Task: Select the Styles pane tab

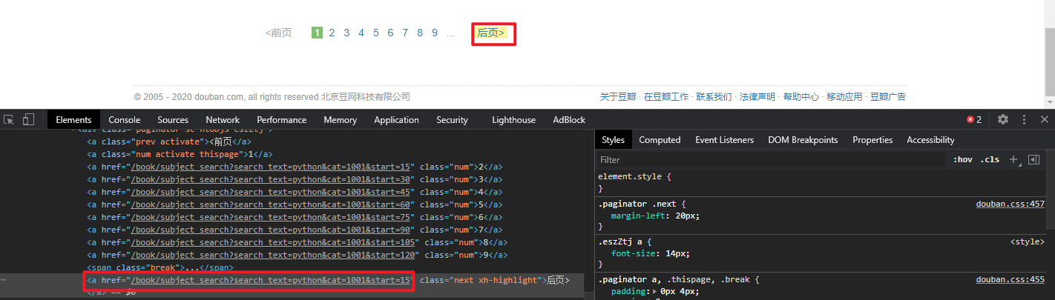Action: point(613,139)
